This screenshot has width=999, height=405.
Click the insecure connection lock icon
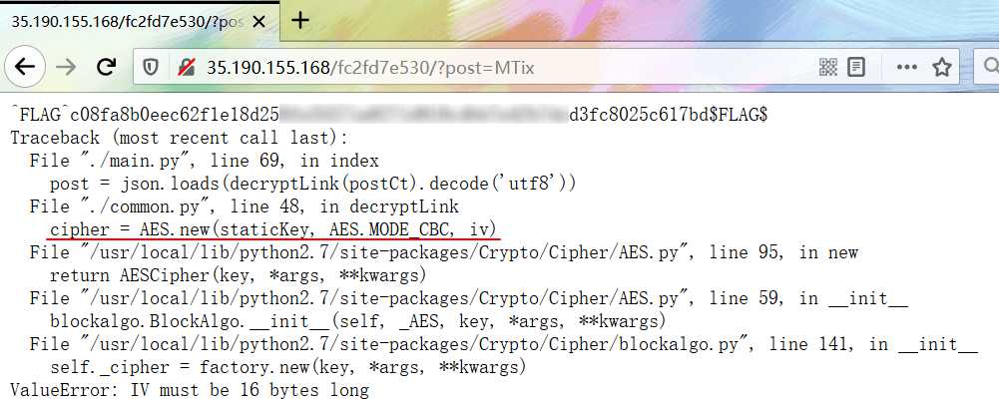[184, 67]
